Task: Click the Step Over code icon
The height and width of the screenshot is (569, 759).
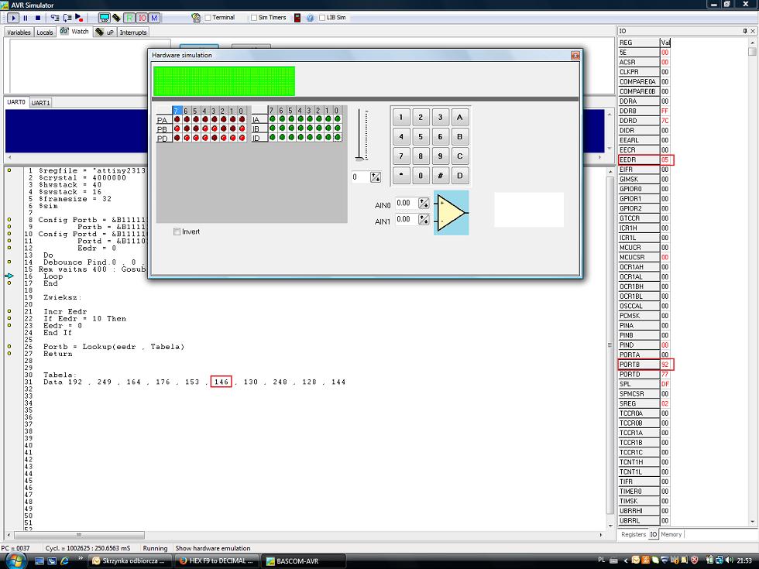Action: 67,18
